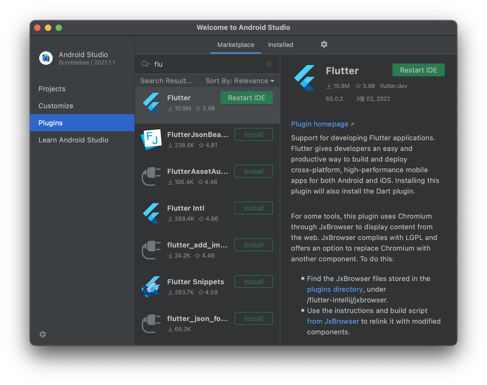
Task: Select Plugins in the sidebar
Action: 82,123
